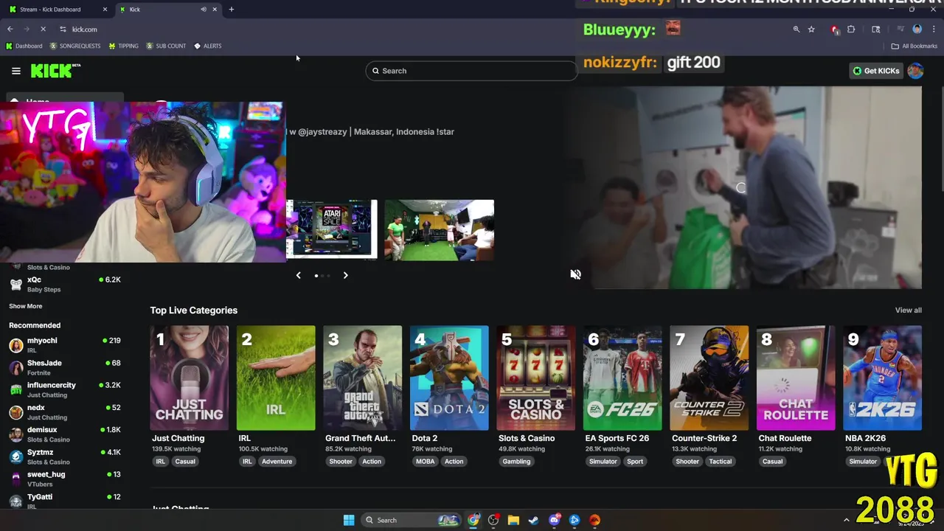Open Steam from the taskbar

tap(533, 520)
